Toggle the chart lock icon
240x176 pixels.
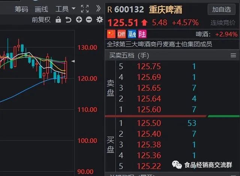[x=58, y=20]
